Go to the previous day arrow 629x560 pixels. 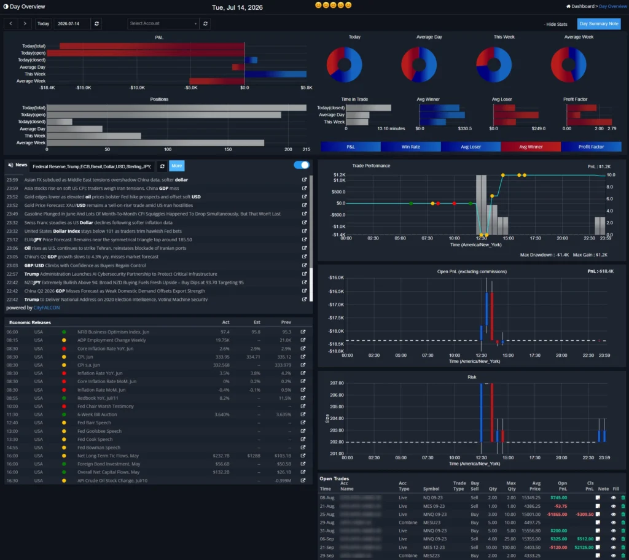click(11, 24)
